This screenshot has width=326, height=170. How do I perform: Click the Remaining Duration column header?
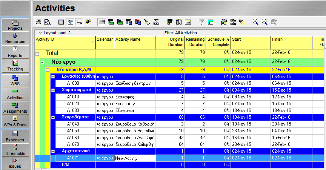pos(195,42)
